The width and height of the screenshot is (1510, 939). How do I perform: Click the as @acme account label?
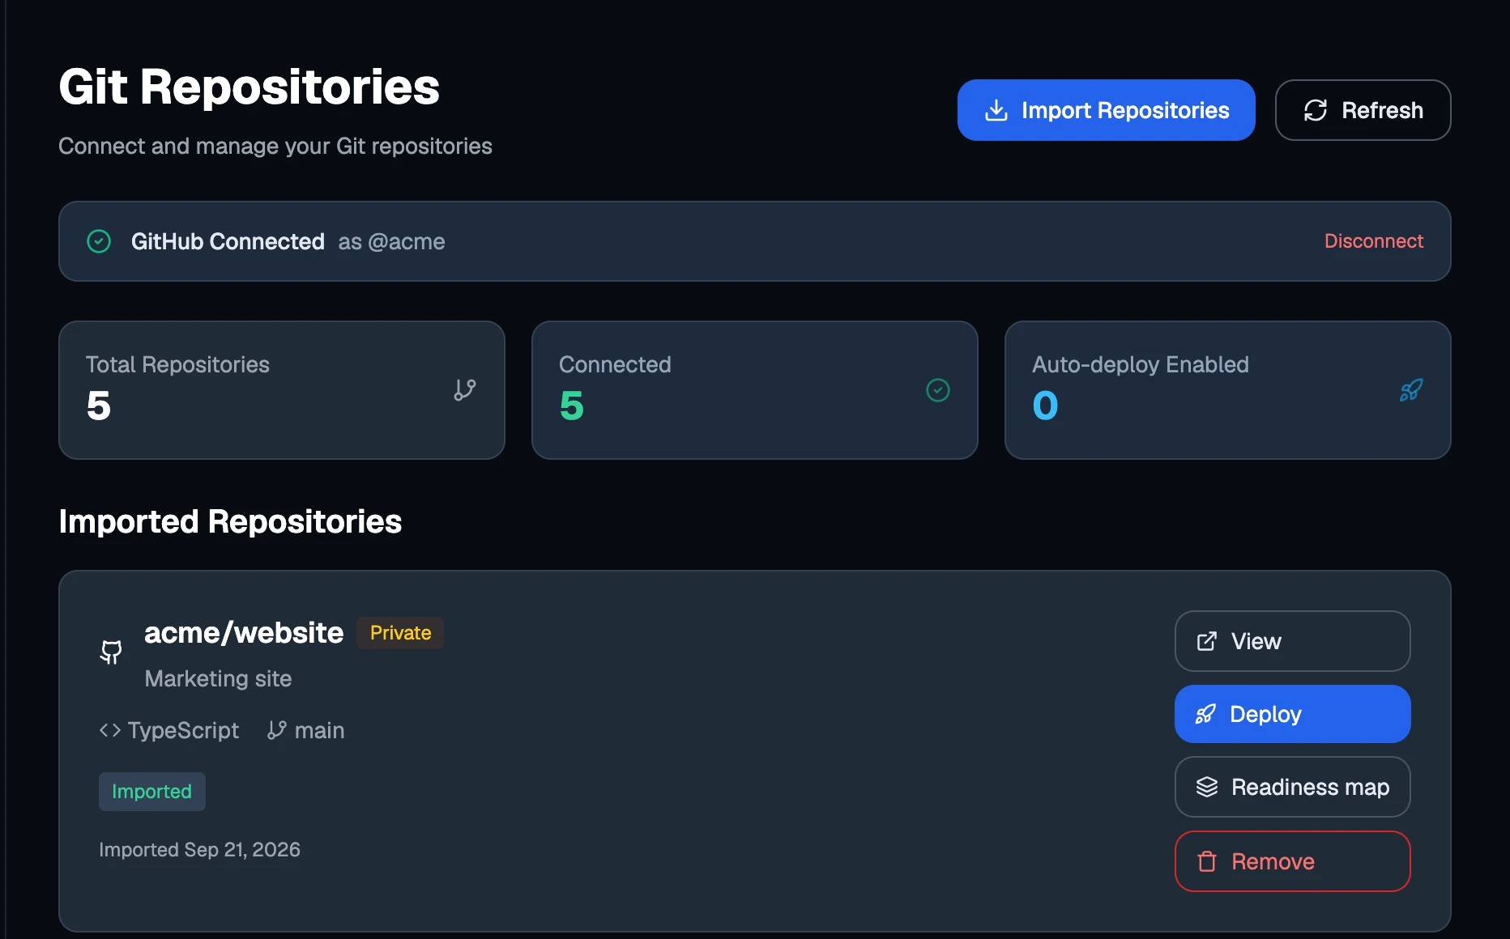391,241
